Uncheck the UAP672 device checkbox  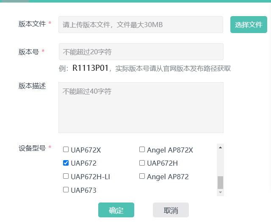pos(66,163)
